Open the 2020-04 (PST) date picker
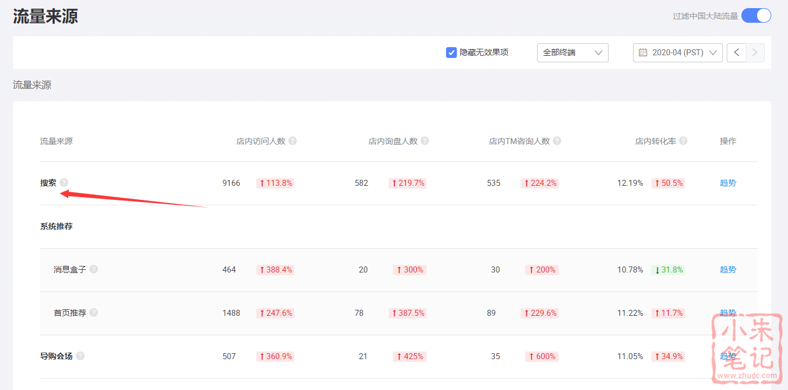788x390 pixels. (677, 53)
